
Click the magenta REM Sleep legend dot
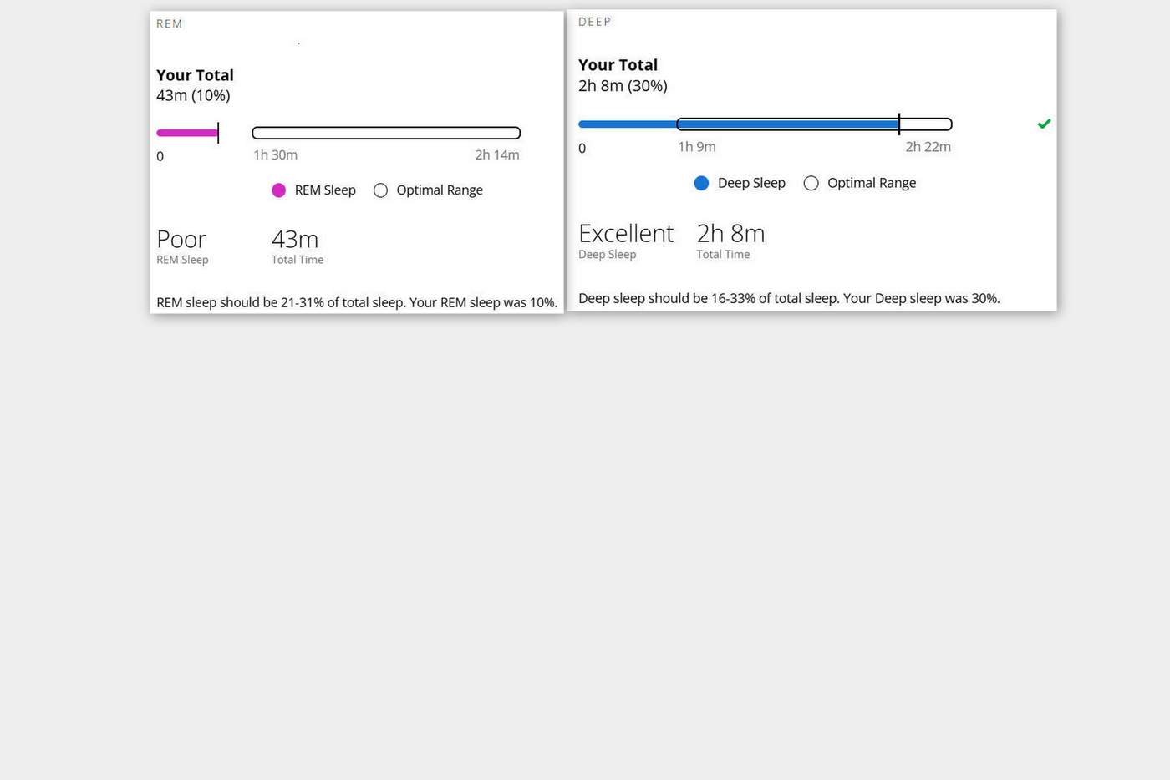[279, 190]
